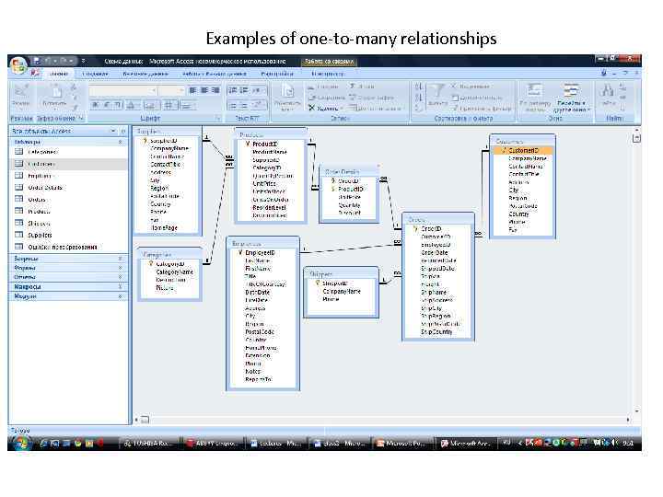Toggle Bold formatting
Screen dimensions: 663x497
96,105
